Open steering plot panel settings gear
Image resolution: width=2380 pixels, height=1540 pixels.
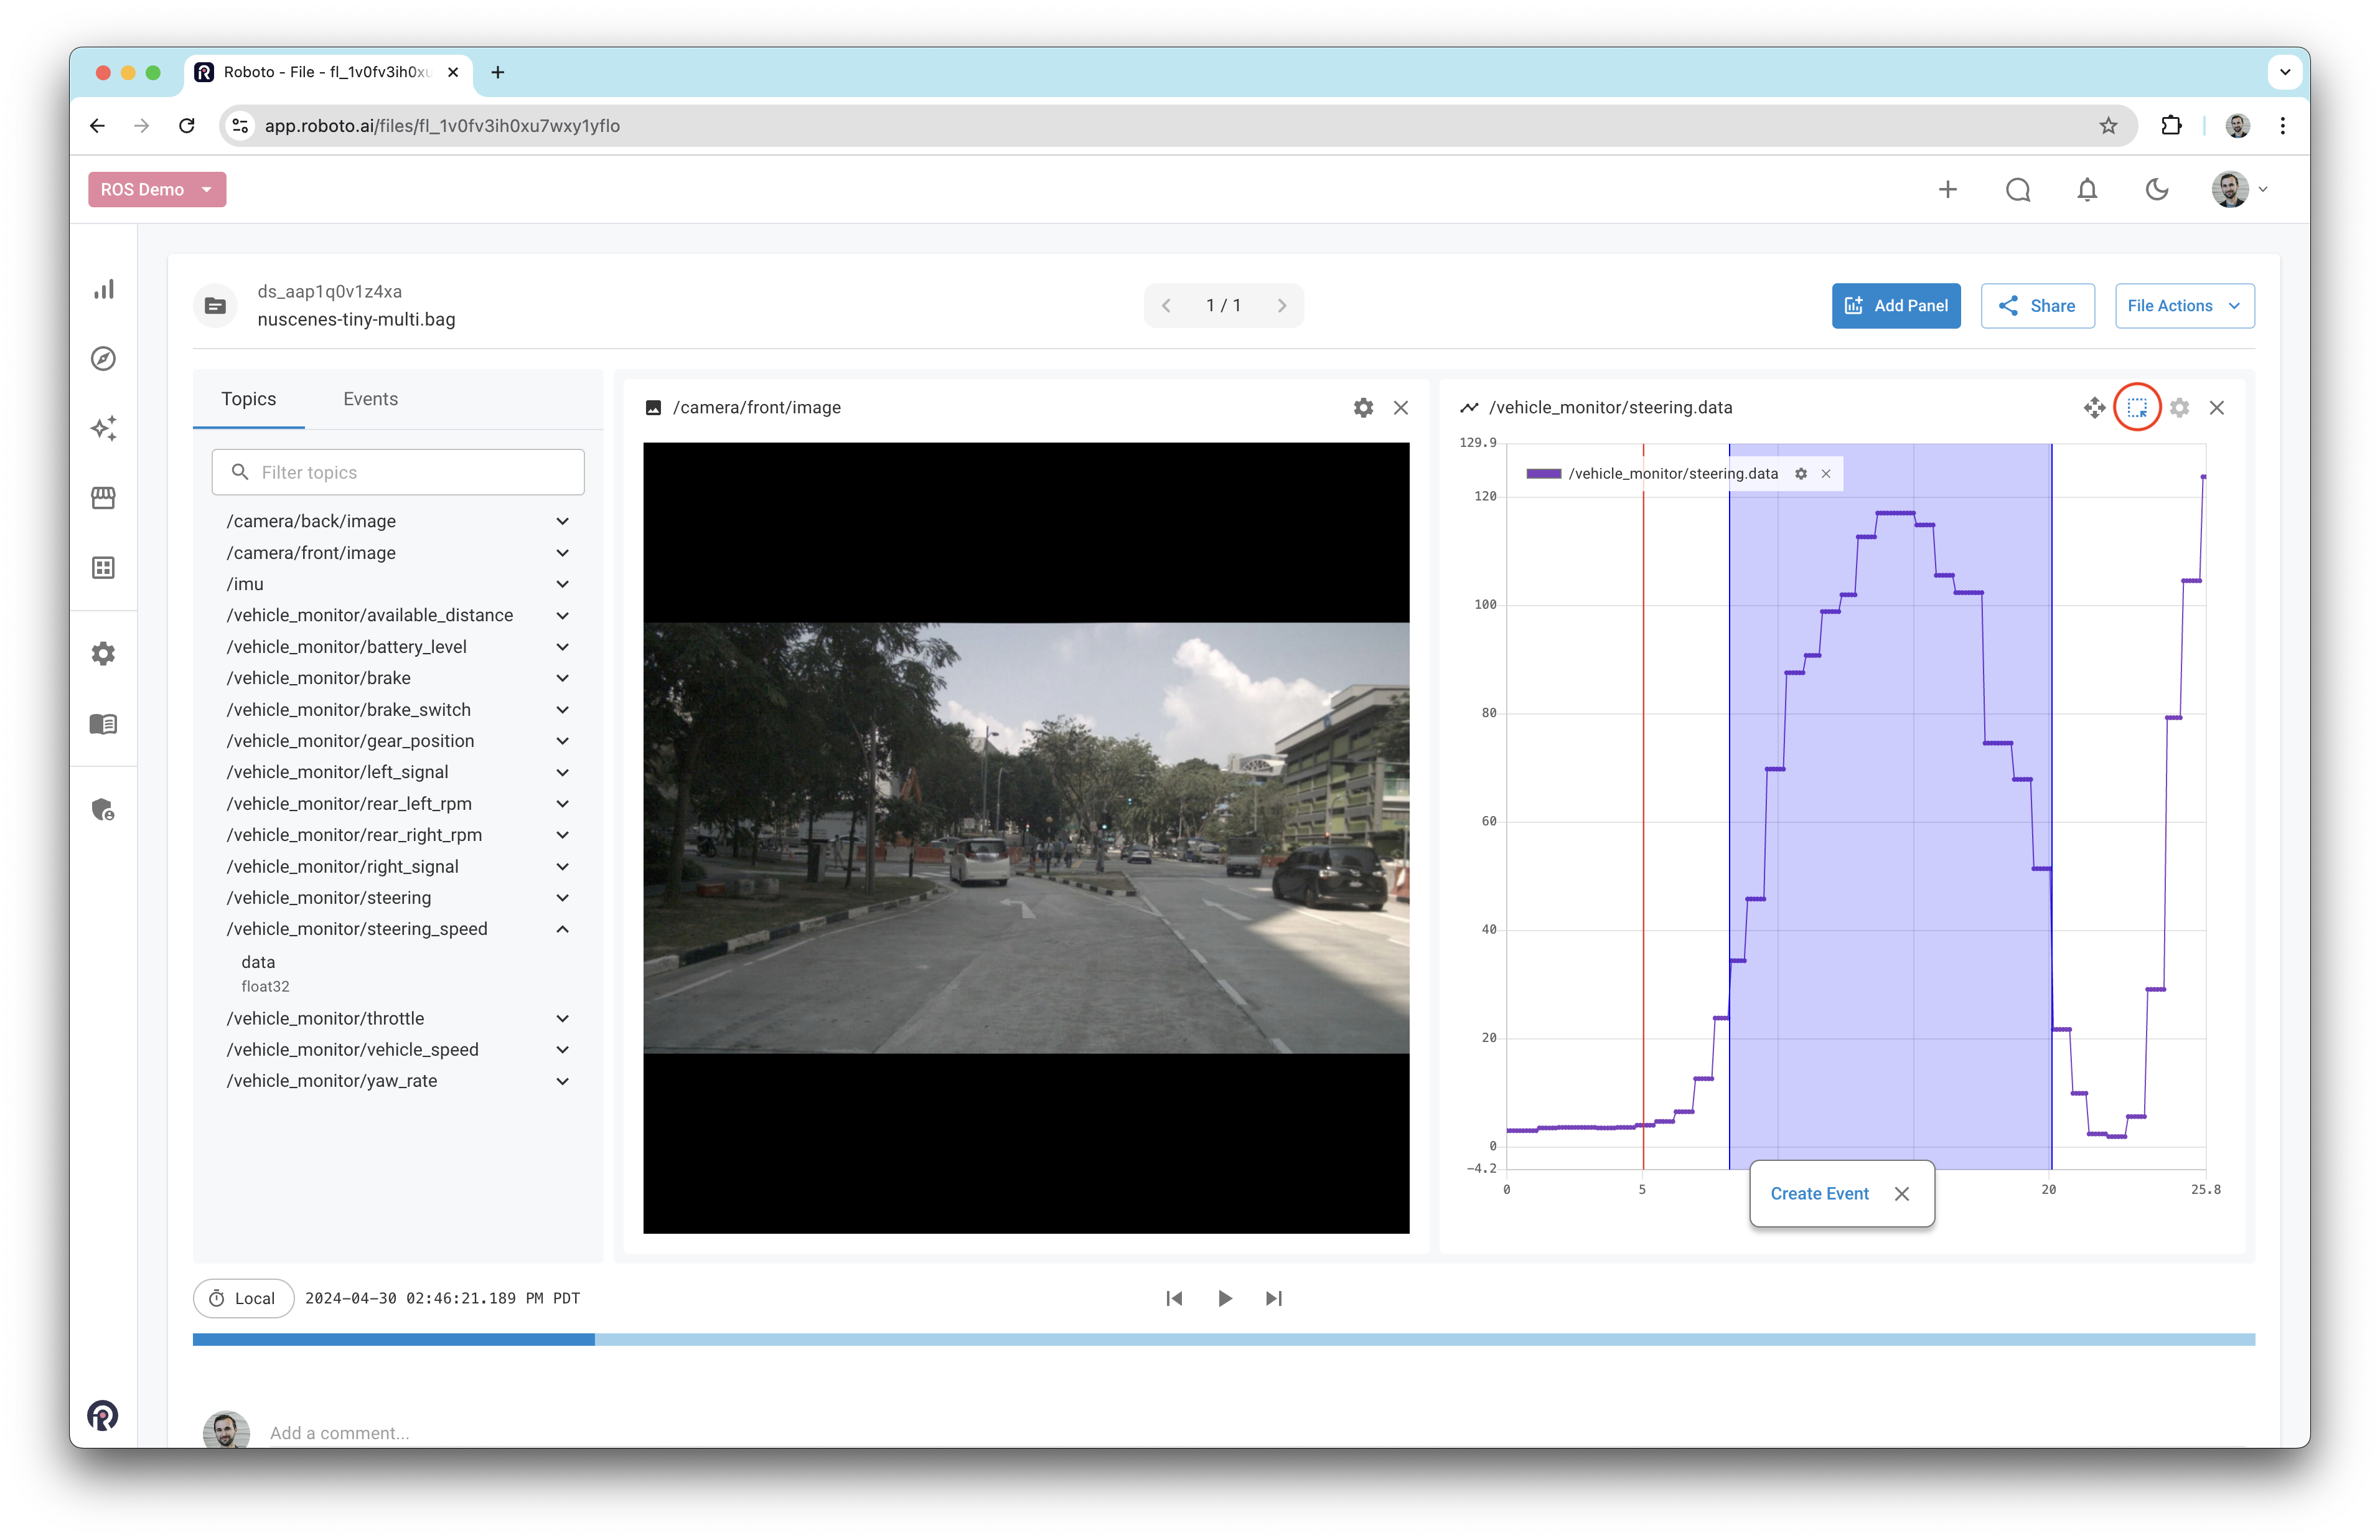[2179, 408]
